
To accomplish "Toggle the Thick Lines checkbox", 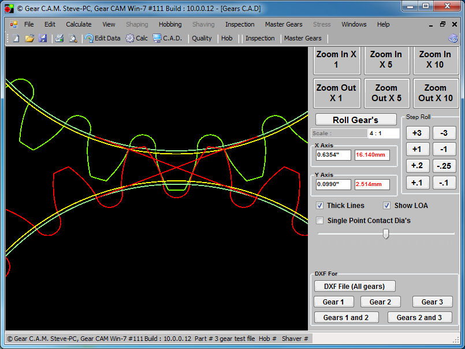I will click(319, 205).
